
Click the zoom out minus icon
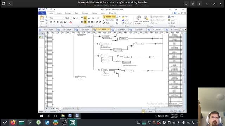(x=155, y=111)
